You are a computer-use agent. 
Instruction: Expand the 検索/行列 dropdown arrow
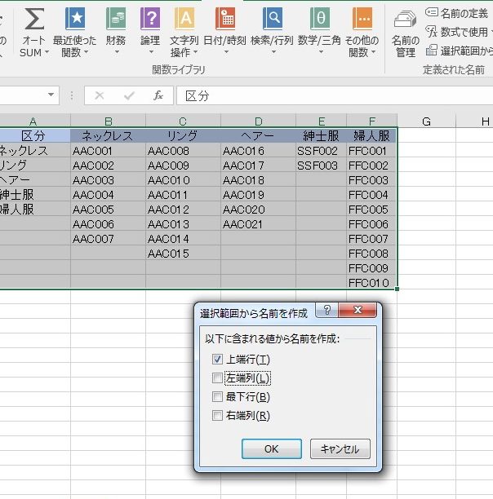[273, 52]
